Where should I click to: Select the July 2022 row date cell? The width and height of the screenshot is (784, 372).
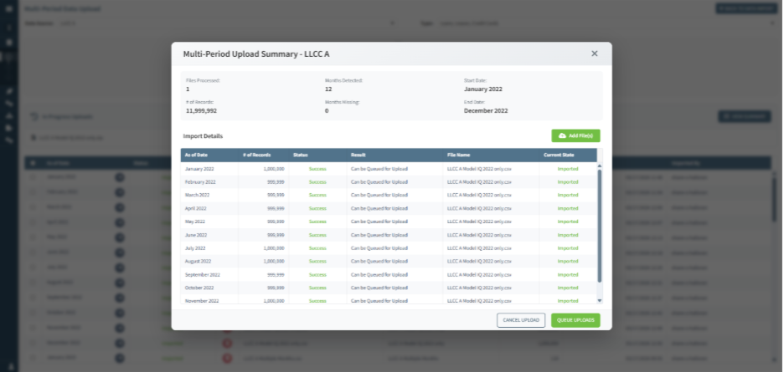(195, 248)
